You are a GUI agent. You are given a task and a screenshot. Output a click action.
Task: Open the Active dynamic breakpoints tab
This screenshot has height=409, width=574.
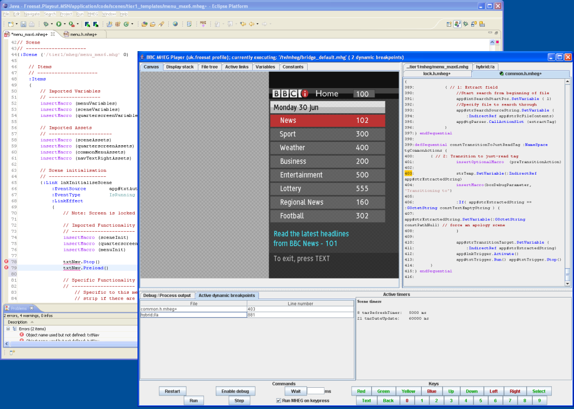[227, 295]
